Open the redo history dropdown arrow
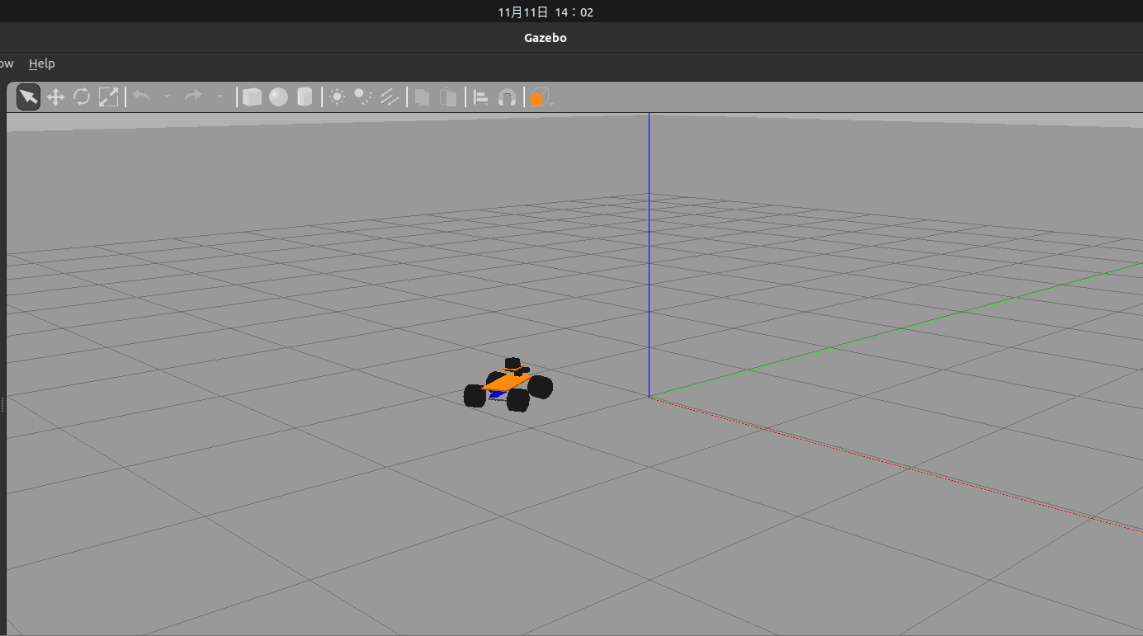This screenshot has width=1143, height=636. pos(220,97)
